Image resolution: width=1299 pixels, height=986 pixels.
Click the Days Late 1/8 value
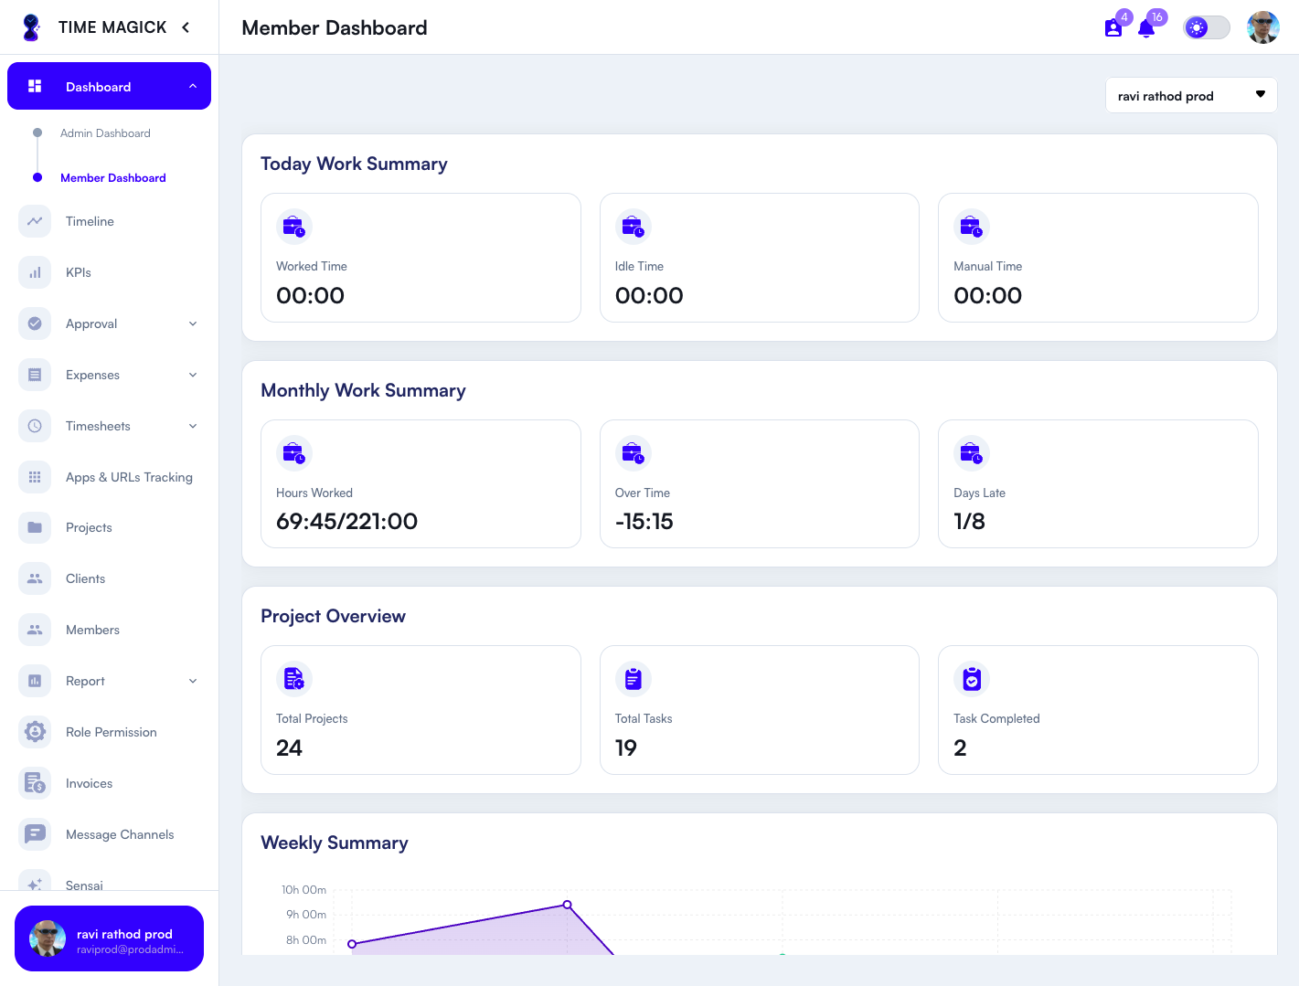point(969,522)
